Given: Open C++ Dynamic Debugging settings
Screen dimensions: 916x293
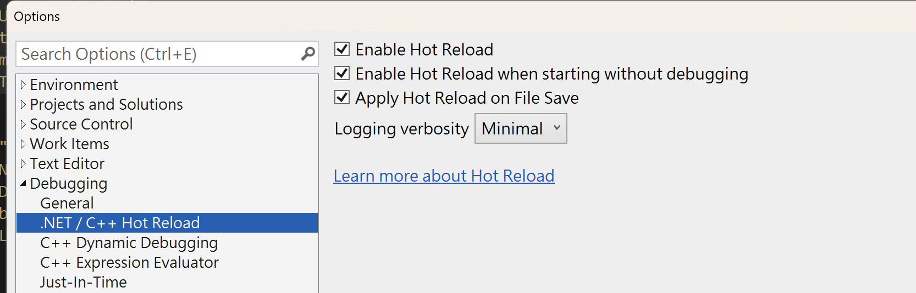Looking at the screenshot, I should (129, 243).
